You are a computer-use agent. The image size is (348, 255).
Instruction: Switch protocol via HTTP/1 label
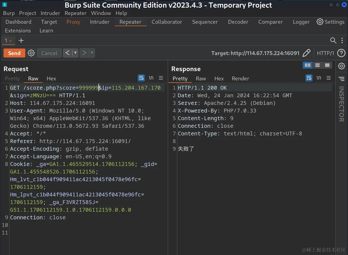325,53
